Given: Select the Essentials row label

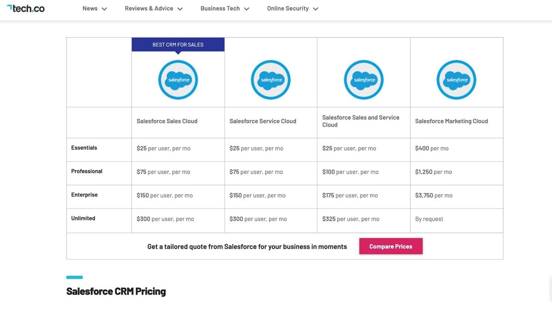Looking at the screenshot, I should tap(84, 147).
